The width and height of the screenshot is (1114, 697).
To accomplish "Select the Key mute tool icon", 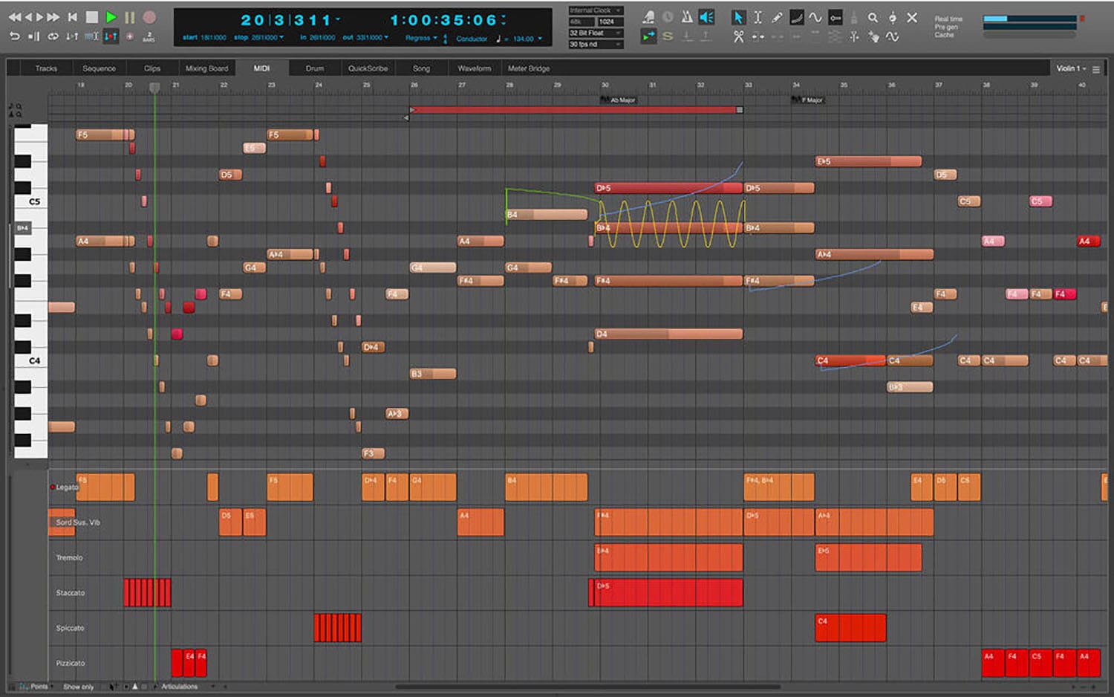I will tap(835, 16).
